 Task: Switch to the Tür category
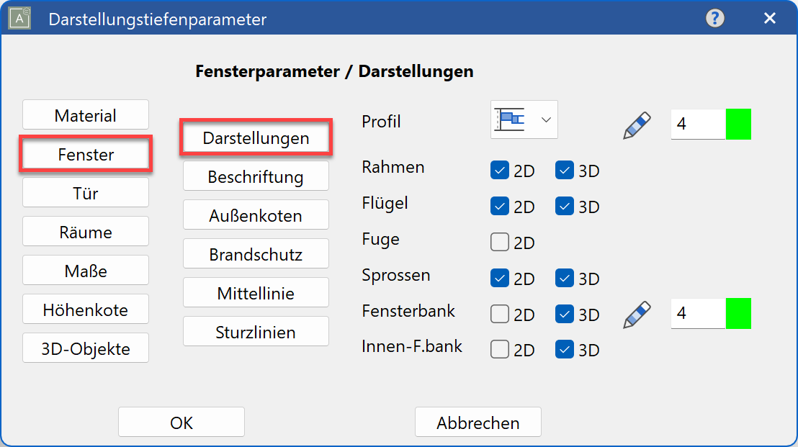[85, 192]
